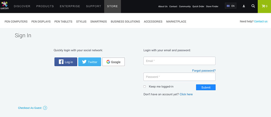Open the Contact us help link
The image size is (271, 117).
point(261,22)
